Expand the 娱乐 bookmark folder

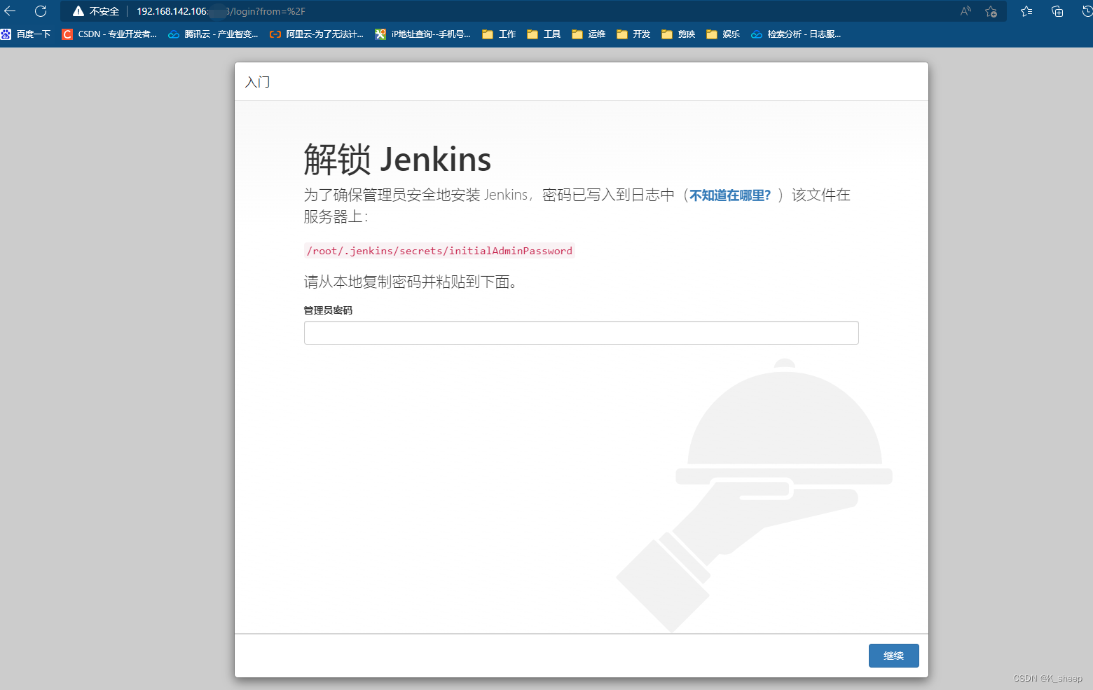point(723,34)
